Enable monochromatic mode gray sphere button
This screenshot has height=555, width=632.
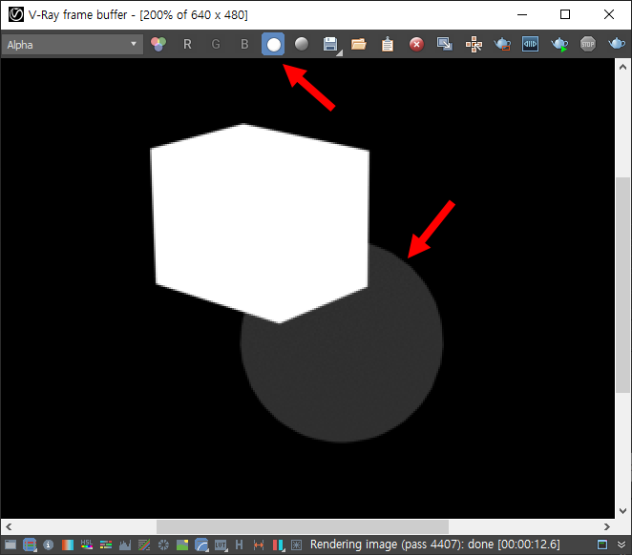[x=302, y=44]
